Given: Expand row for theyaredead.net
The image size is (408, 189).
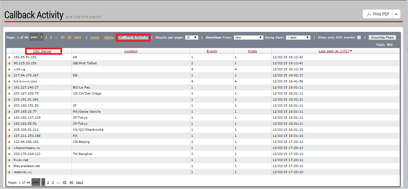Looking at the screenshot, I should 10,166.
